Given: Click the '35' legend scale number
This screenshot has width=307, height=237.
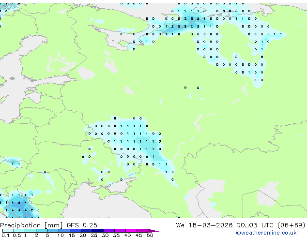Looking at the screenshot, I should pyautogui.click(x=116, y=235).
